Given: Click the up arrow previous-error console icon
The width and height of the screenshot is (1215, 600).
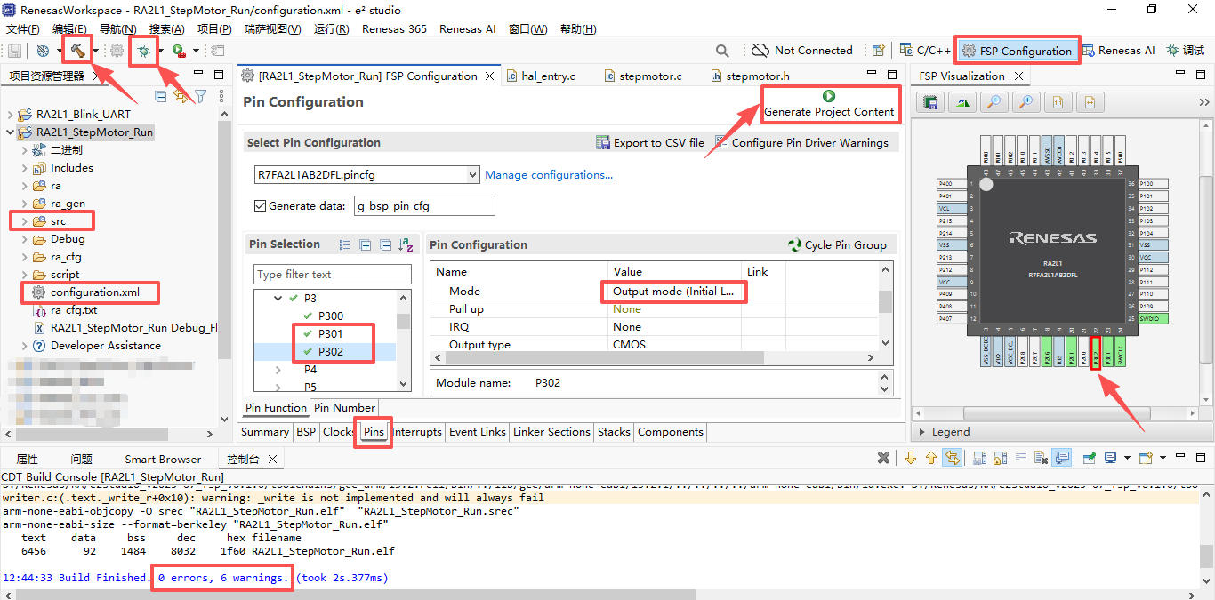Looking at the screenshot, I should (931, 458).
